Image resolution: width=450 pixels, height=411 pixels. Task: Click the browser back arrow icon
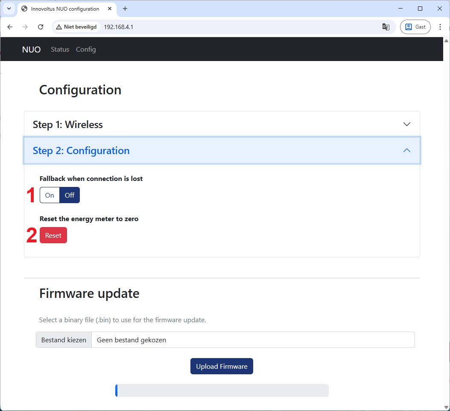click(10, 27)
